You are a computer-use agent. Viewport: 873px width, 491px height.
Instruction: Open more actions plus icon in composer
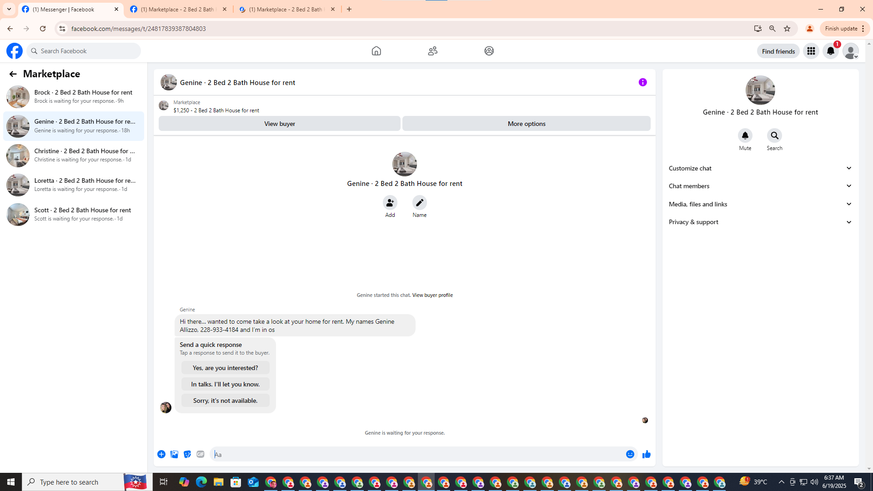click(161, 454)
